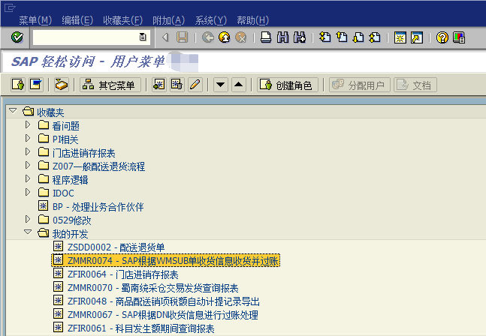Select ZMMR0067 SAP根据DN收货 entry
Image resolution: width=486 pixels, height=336 pixels.
point(163,315)
